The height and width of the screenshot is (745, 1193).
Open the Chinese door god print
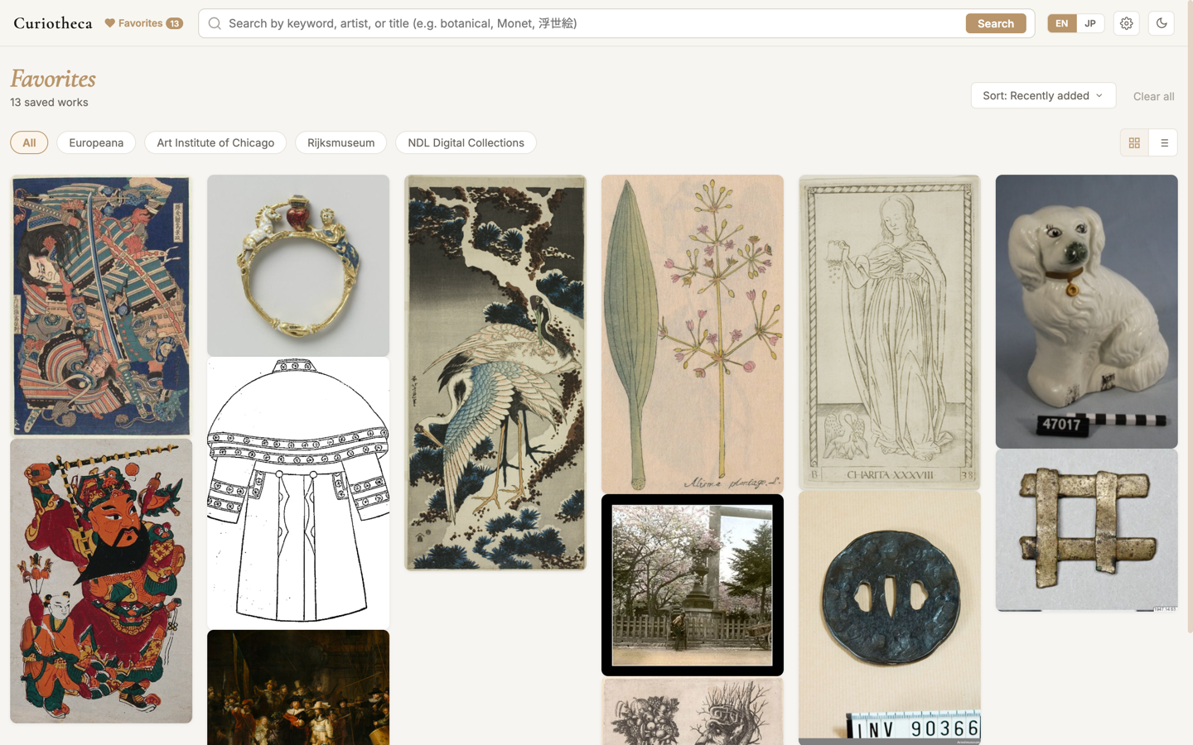point(101,581)
